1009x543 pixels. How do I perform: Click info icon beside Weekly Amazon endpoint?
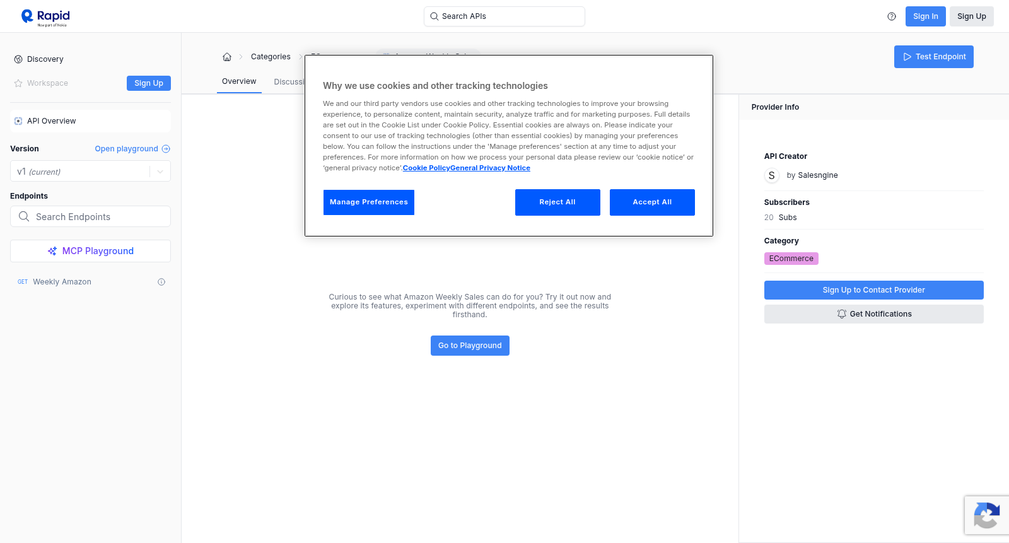(161, 282)
